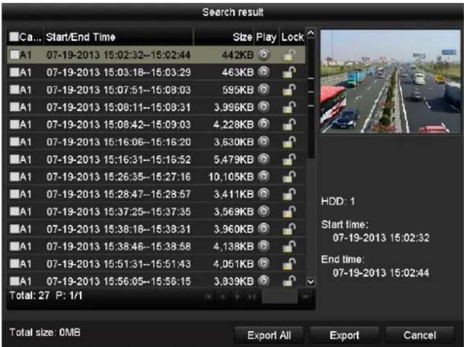Check the 15:26:35--15:27:16 row checkbox
Image resolution: width=464 pixels, height=347 pixels.
pos(14,177)
